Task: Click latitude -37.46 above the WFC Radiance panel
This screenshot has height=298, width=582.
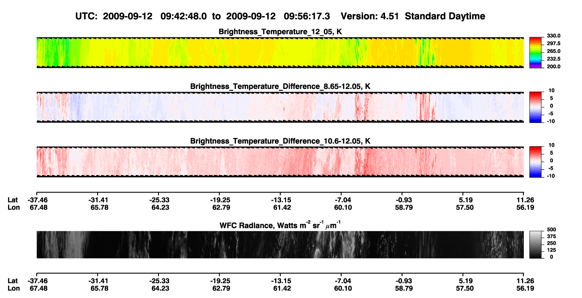Action: tap(37, 200)
